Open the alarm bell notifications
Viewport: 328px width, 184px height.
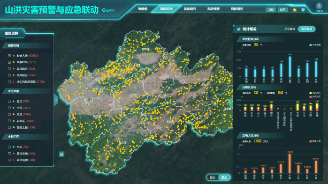pos(295,10)
